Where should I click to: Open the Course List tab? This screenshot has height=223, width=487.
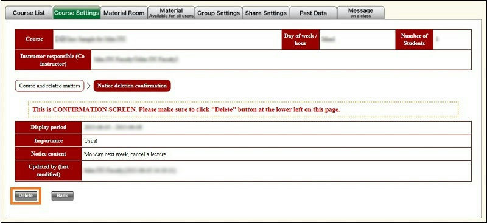tap(29, 13)
